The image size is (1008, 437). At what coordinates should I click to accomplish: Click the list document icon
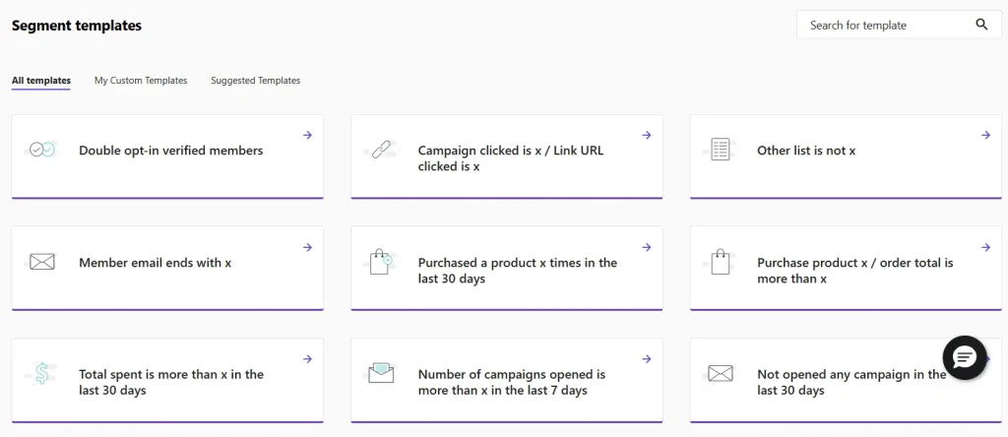(720, 150)
